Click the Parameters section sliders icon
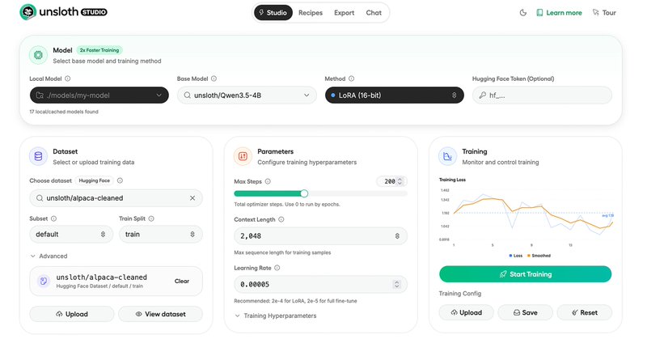 243,156
